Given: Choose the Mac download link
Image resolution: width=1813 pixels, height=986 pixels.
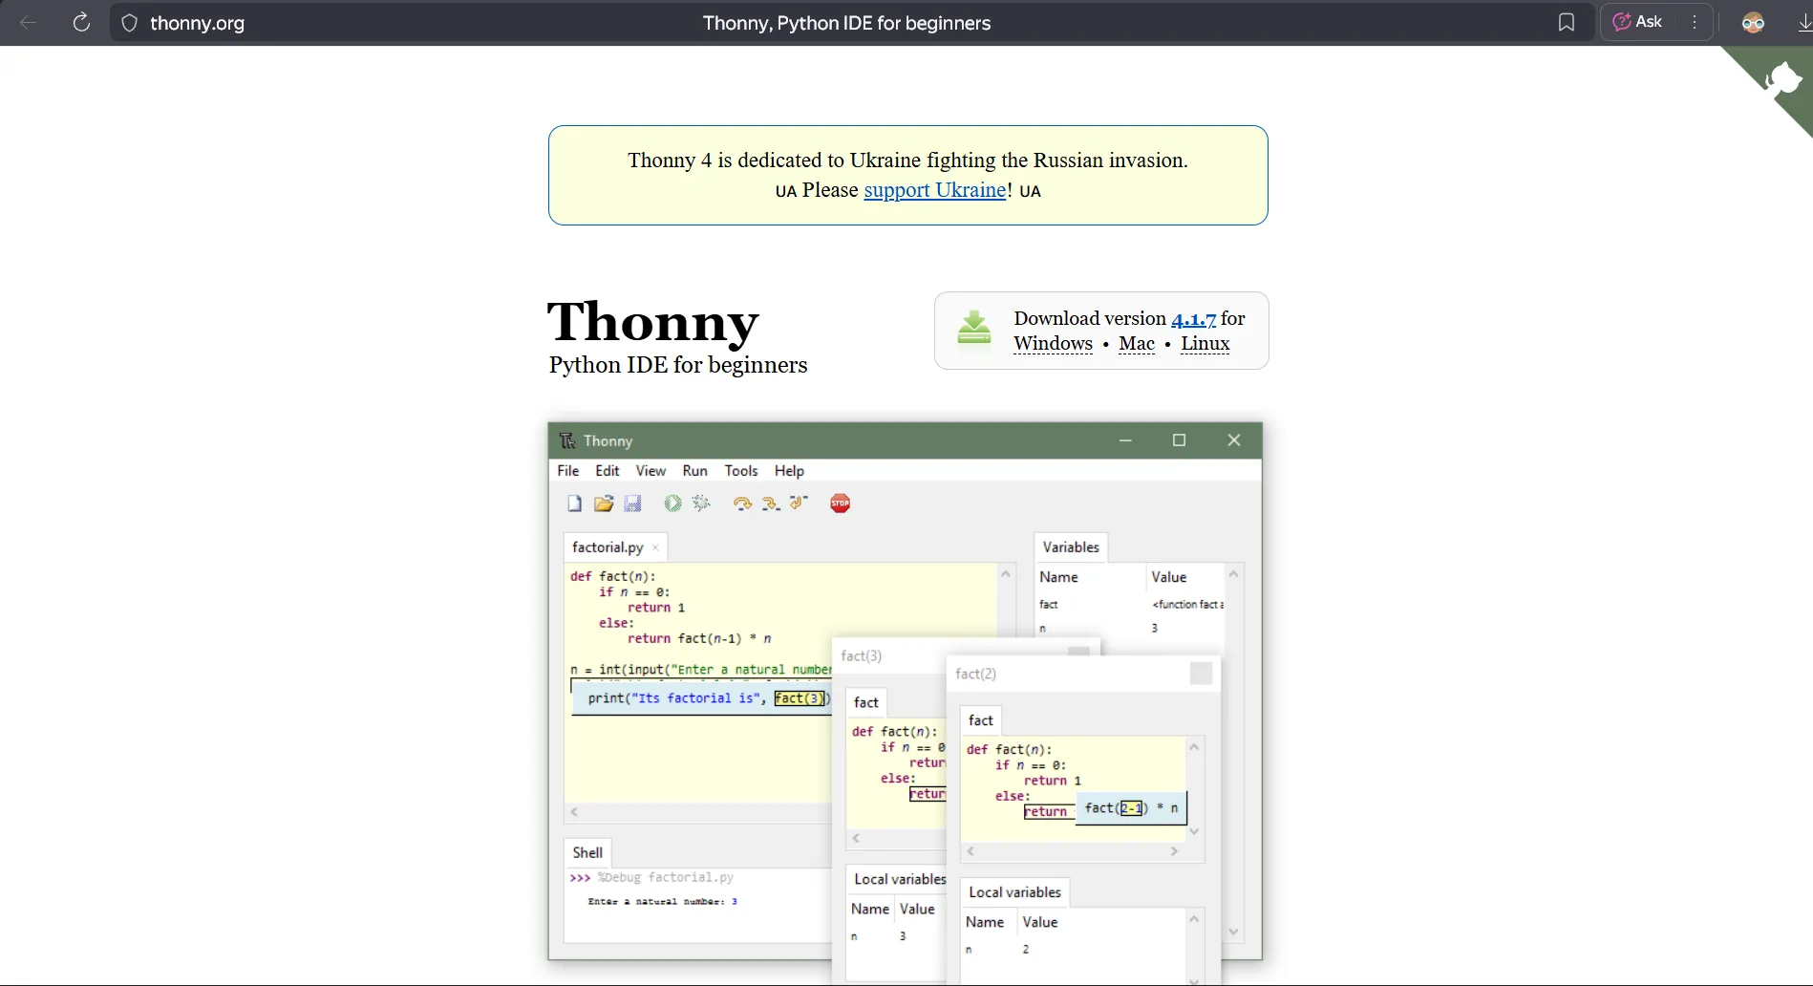Looking at the screenshot, I should coord(1137,344).
